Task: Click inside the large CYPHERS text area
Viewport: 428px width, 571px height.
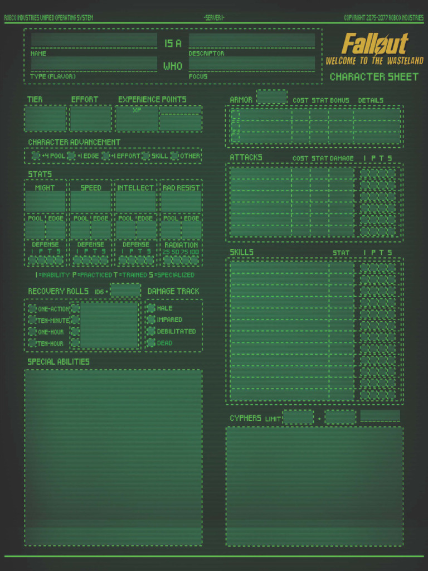Action: (314, 486)
